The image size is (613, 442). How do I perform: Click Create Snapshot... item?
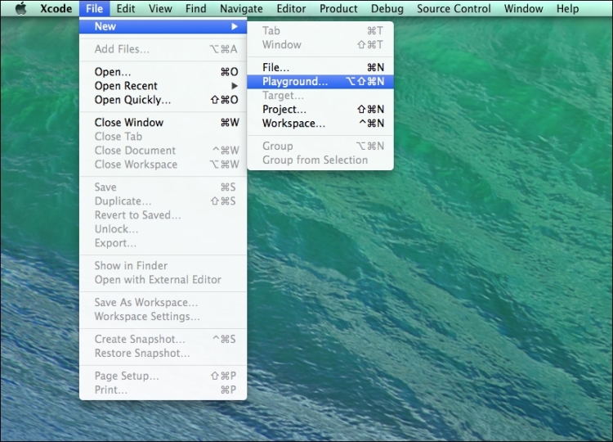pos(163,339)
